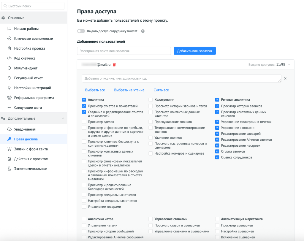Screen dimensions: 304x241
Task: Click the flask icon for Экспериментальные
Action: (x=9, y=169)
